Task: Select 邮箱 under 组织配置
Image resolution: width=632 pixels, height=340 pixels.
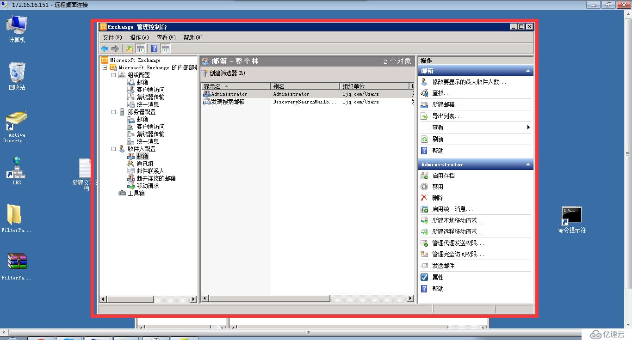Action: (142, 82)
